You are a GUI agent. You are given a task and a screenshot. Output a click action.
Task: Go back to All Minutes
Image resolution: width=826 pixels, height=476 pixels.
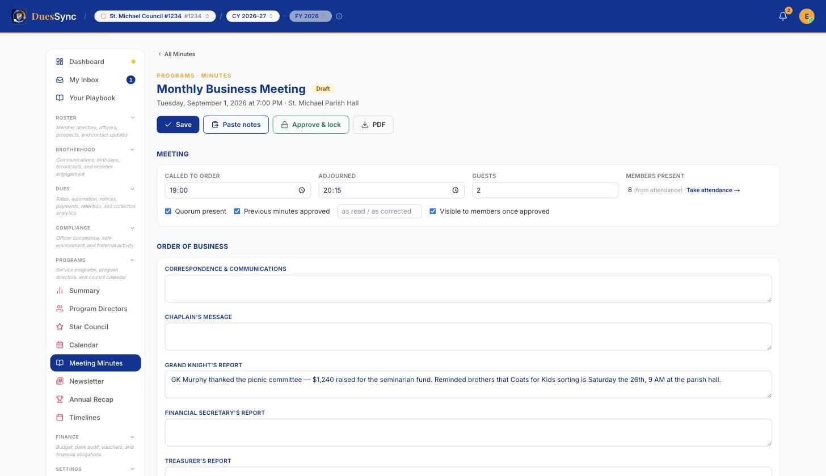pyautogui.click(x=176, y=54)
